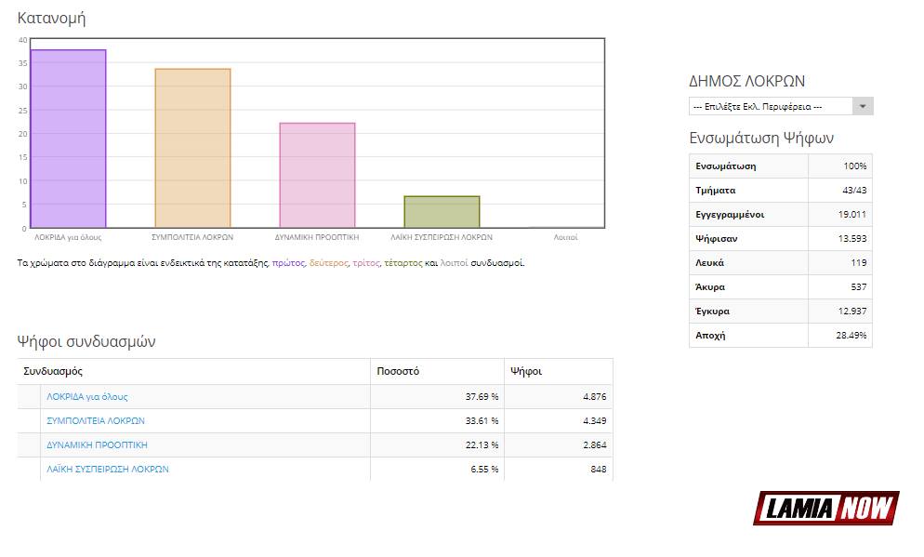924x557 pixels.
Task: Click the 100% integration value
Action: tap(854, 166)
